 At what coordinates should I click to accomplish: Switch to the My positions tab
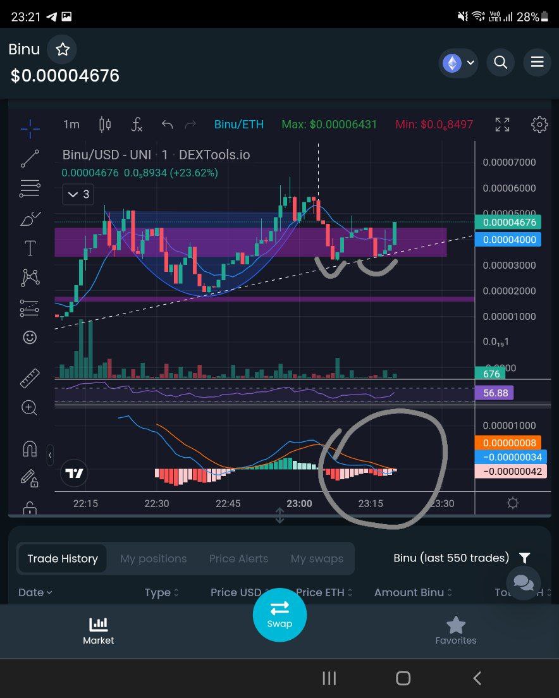[154, 559]
